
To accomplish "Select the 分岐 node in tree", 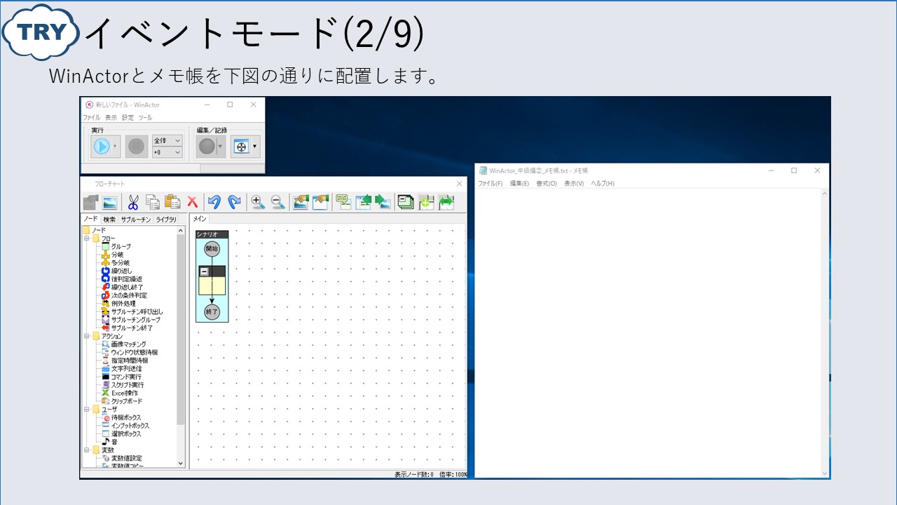I will (x=117, y=255).
